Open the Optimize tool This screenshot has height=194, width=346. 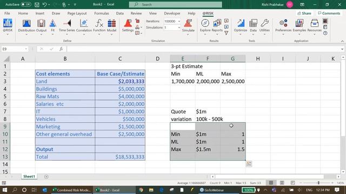tap(240, 25)
